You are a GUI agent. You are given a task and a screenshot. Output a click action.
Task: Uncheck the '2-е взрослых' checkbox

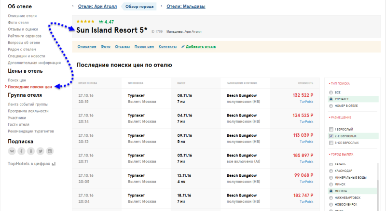tap(331, 136)
